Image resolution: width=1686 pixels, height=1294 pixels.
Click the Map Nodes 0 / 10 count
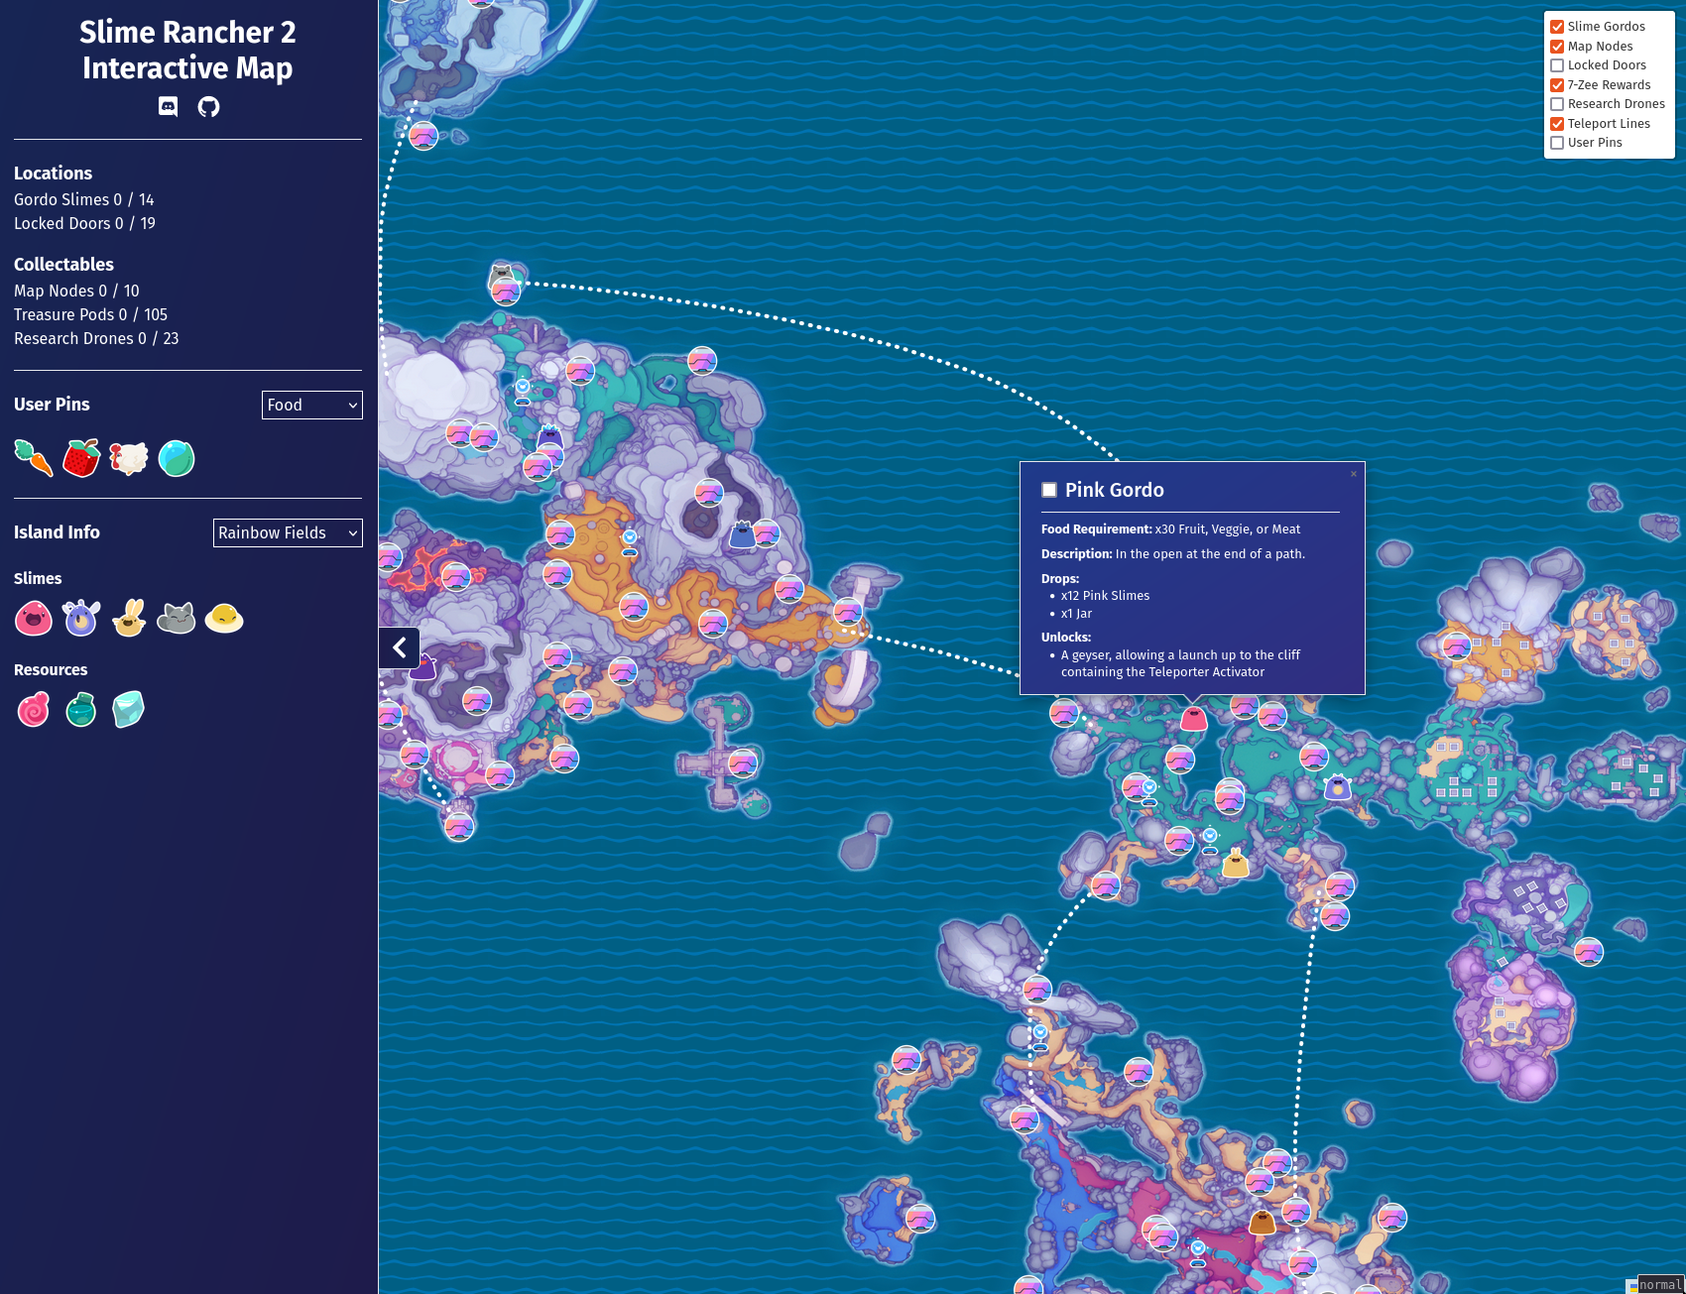(x=76, y=291)
